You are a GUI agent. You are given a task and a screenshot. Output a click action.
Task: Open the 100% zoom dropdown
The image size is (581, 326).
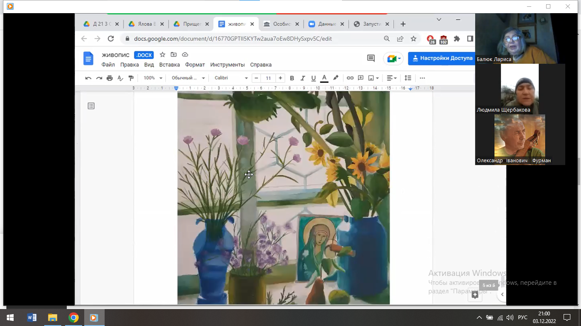pos(153,78)
